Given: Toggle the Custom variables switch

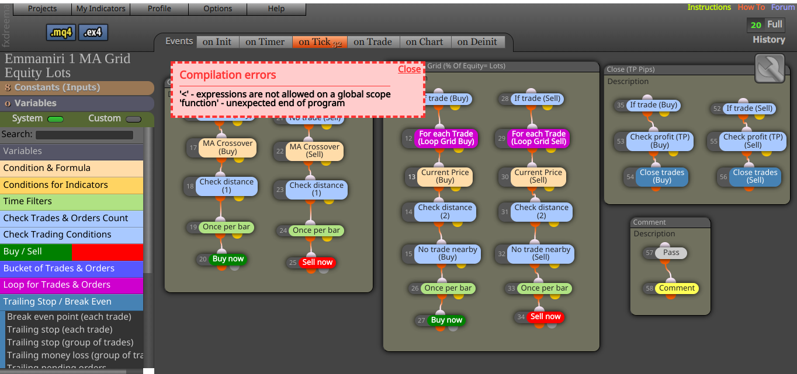Looking at the screenshot, I should [134, 119].
